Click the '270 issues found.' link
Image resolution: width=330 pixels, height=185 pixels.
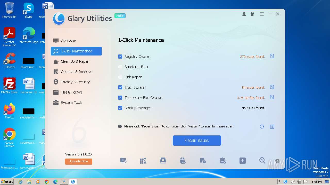[252, 57]
